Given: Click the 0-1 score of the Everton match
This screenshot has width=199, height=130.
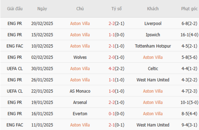Looking at the screenshot, I should [x=112, y=114].
